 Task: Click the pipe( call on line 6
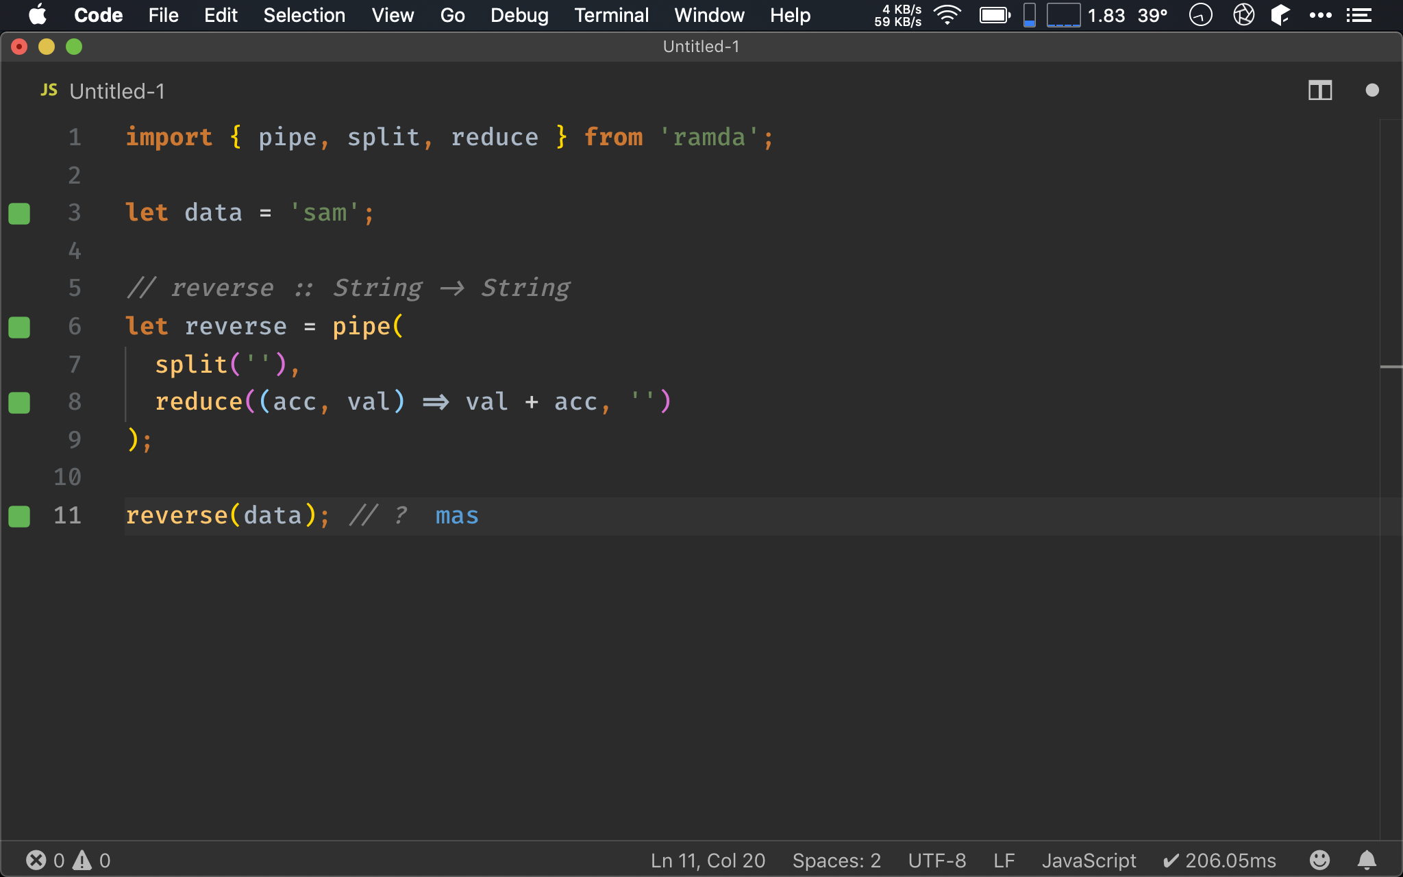tap(368, 327)
